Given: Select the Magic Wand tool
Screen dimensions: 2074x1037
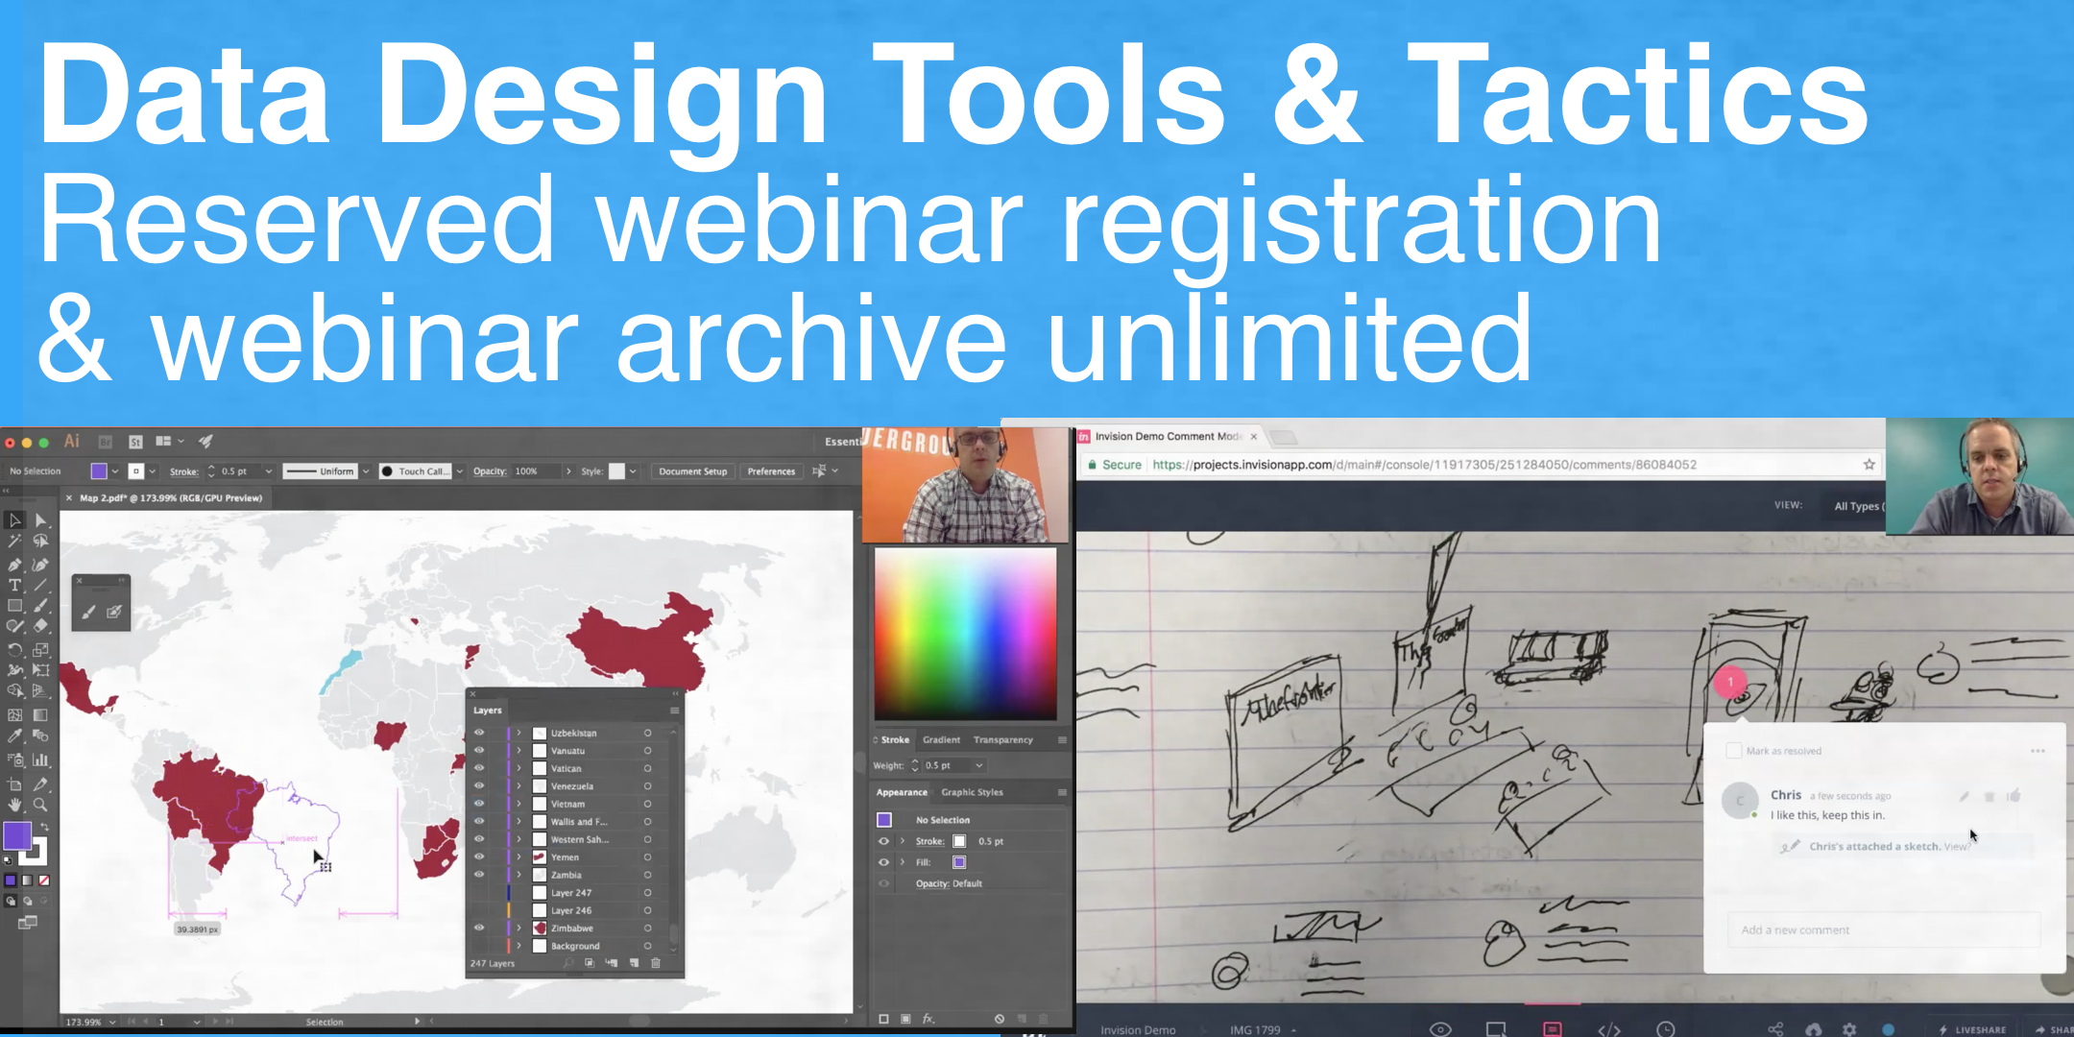Looking at the screenshot, I should [x=14, y=542].
